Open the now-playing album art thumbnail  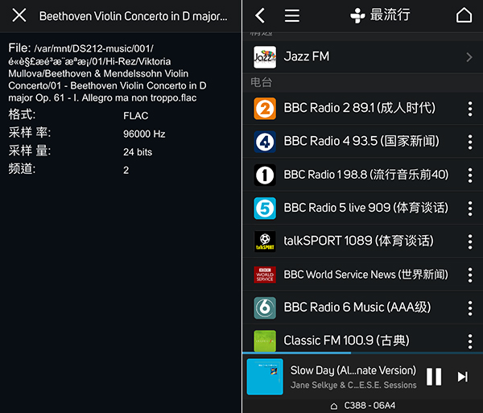tap(265, 376)
